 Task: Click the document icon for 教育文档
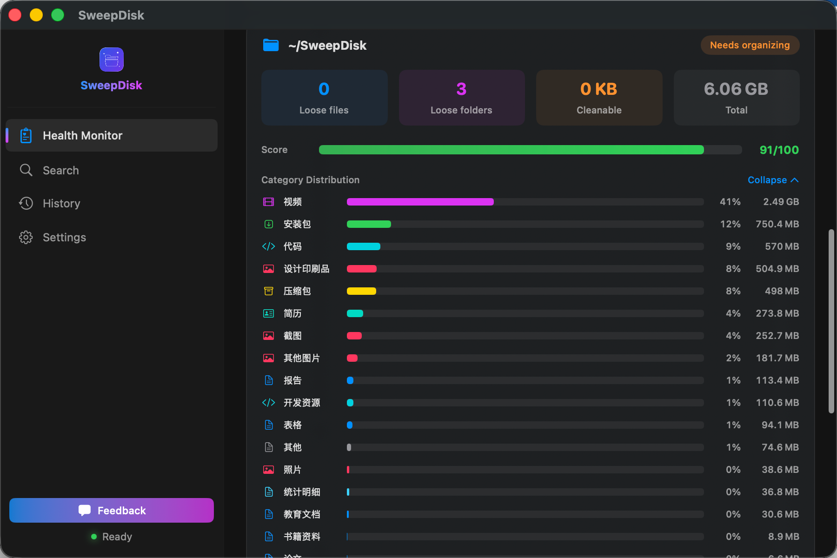pyautogui.click(x=269, y=514)
